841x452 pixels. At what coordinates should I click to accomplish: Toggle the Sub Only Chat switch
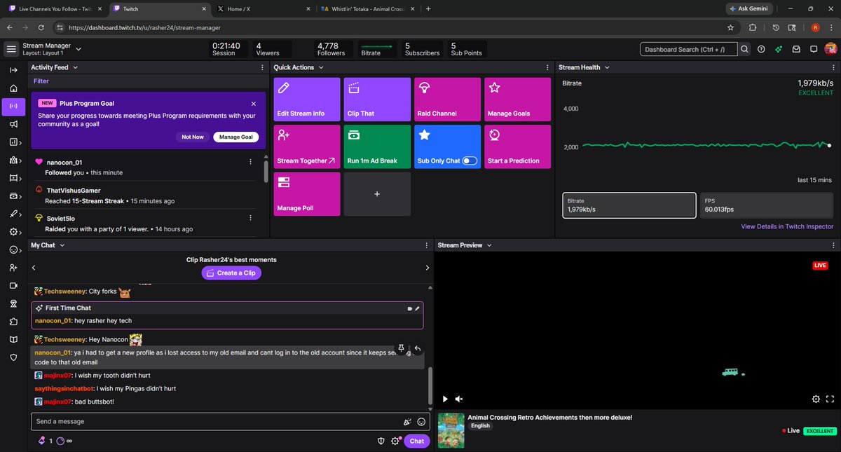click(470, 160)
